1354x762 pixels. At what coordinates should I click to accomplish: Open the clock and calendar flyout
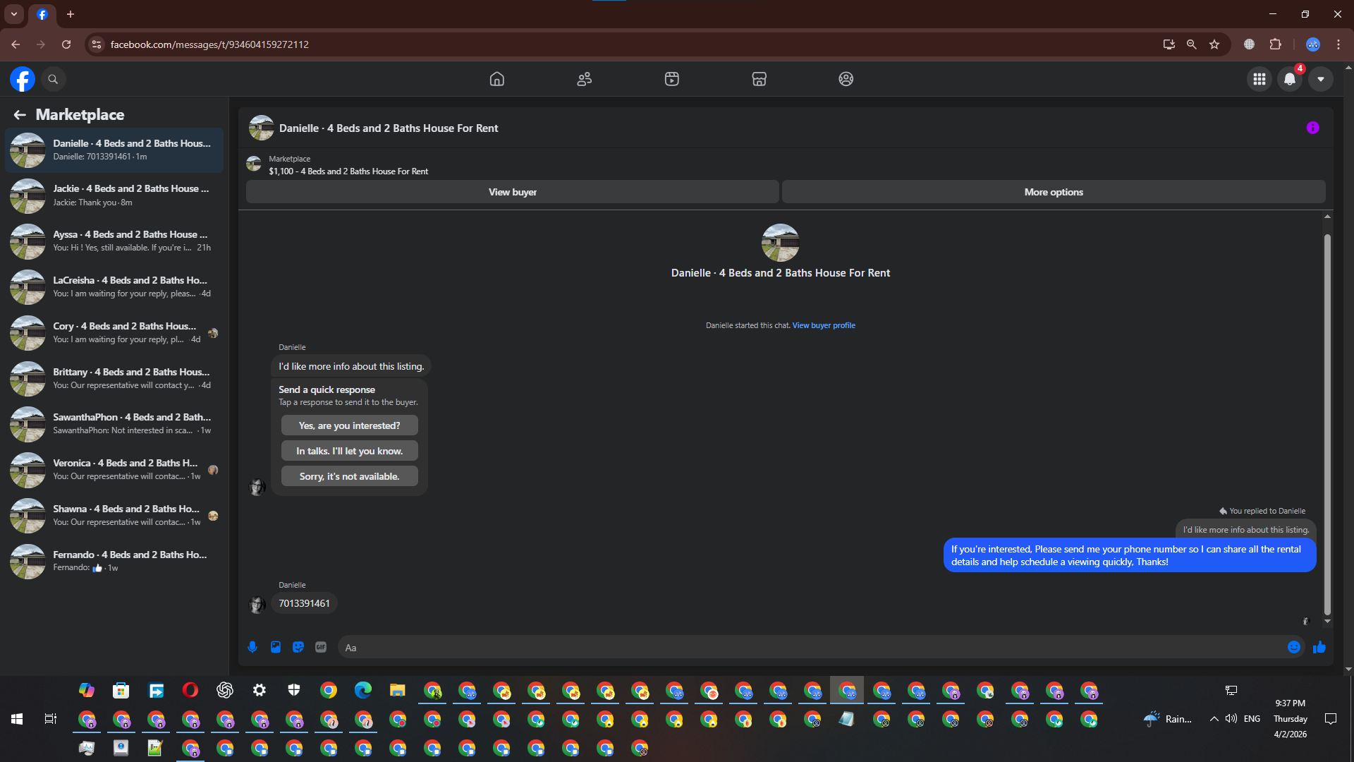[x=1291, y=719]
